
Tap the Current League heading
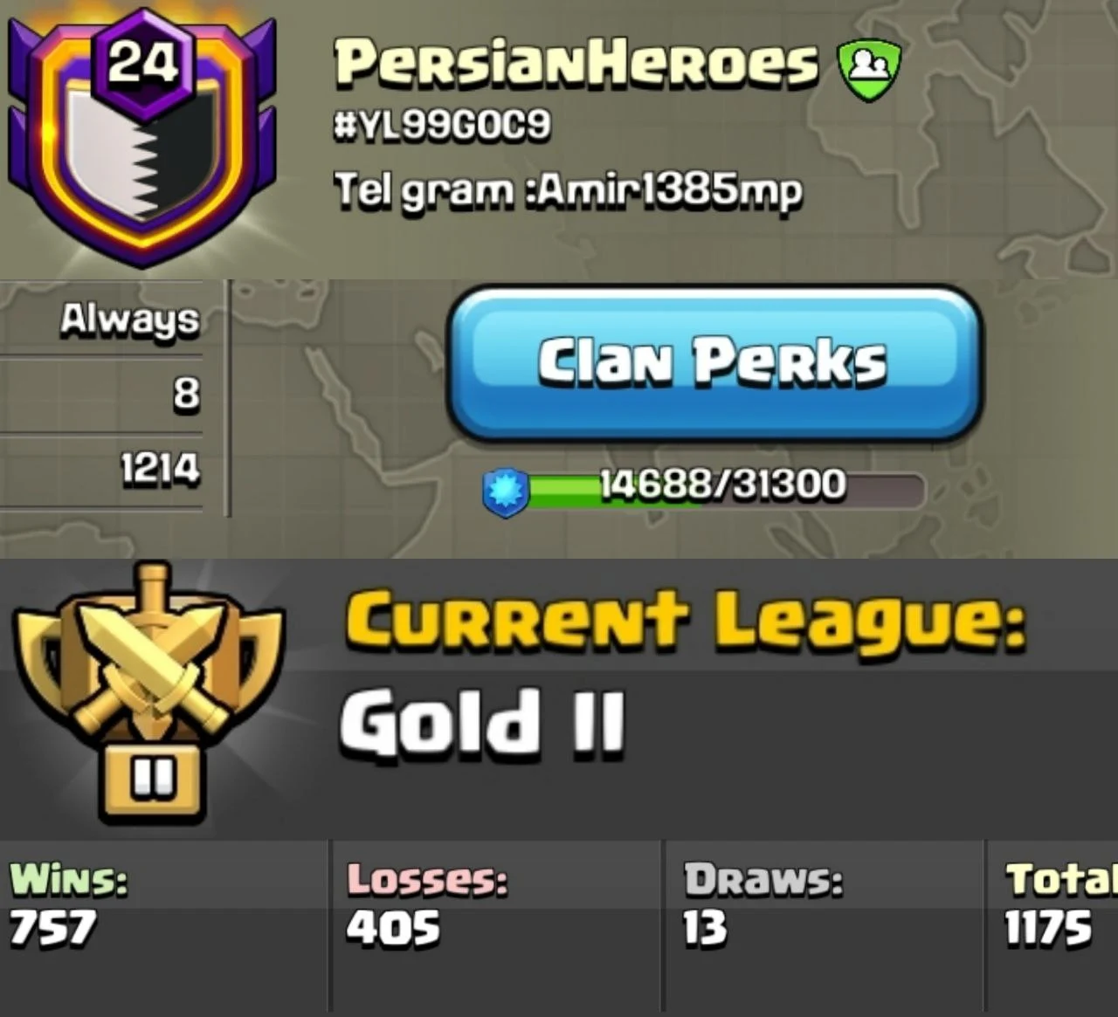click(x=686, y=622)
